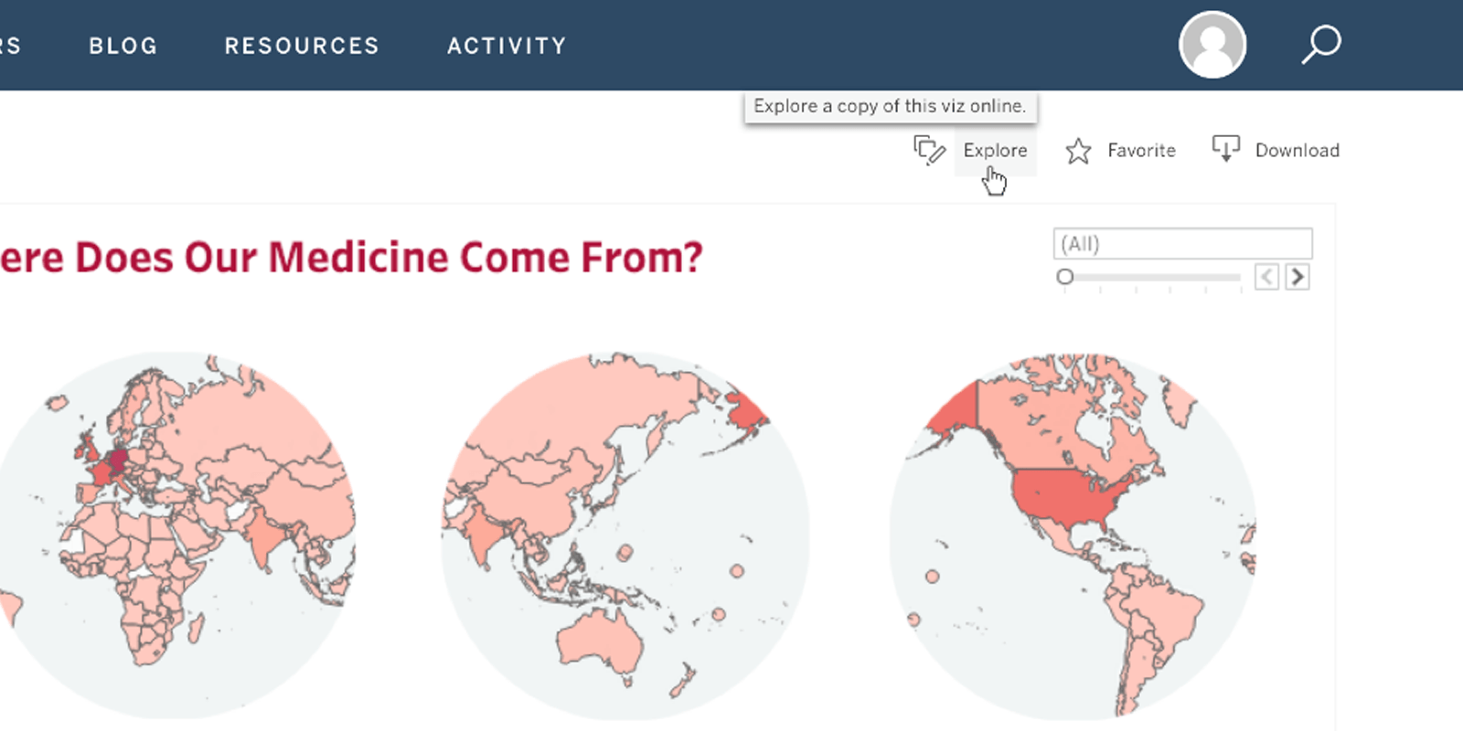Open the user profile avatar
Viewport: 1463px width, 731px height.
[1212, 45]
